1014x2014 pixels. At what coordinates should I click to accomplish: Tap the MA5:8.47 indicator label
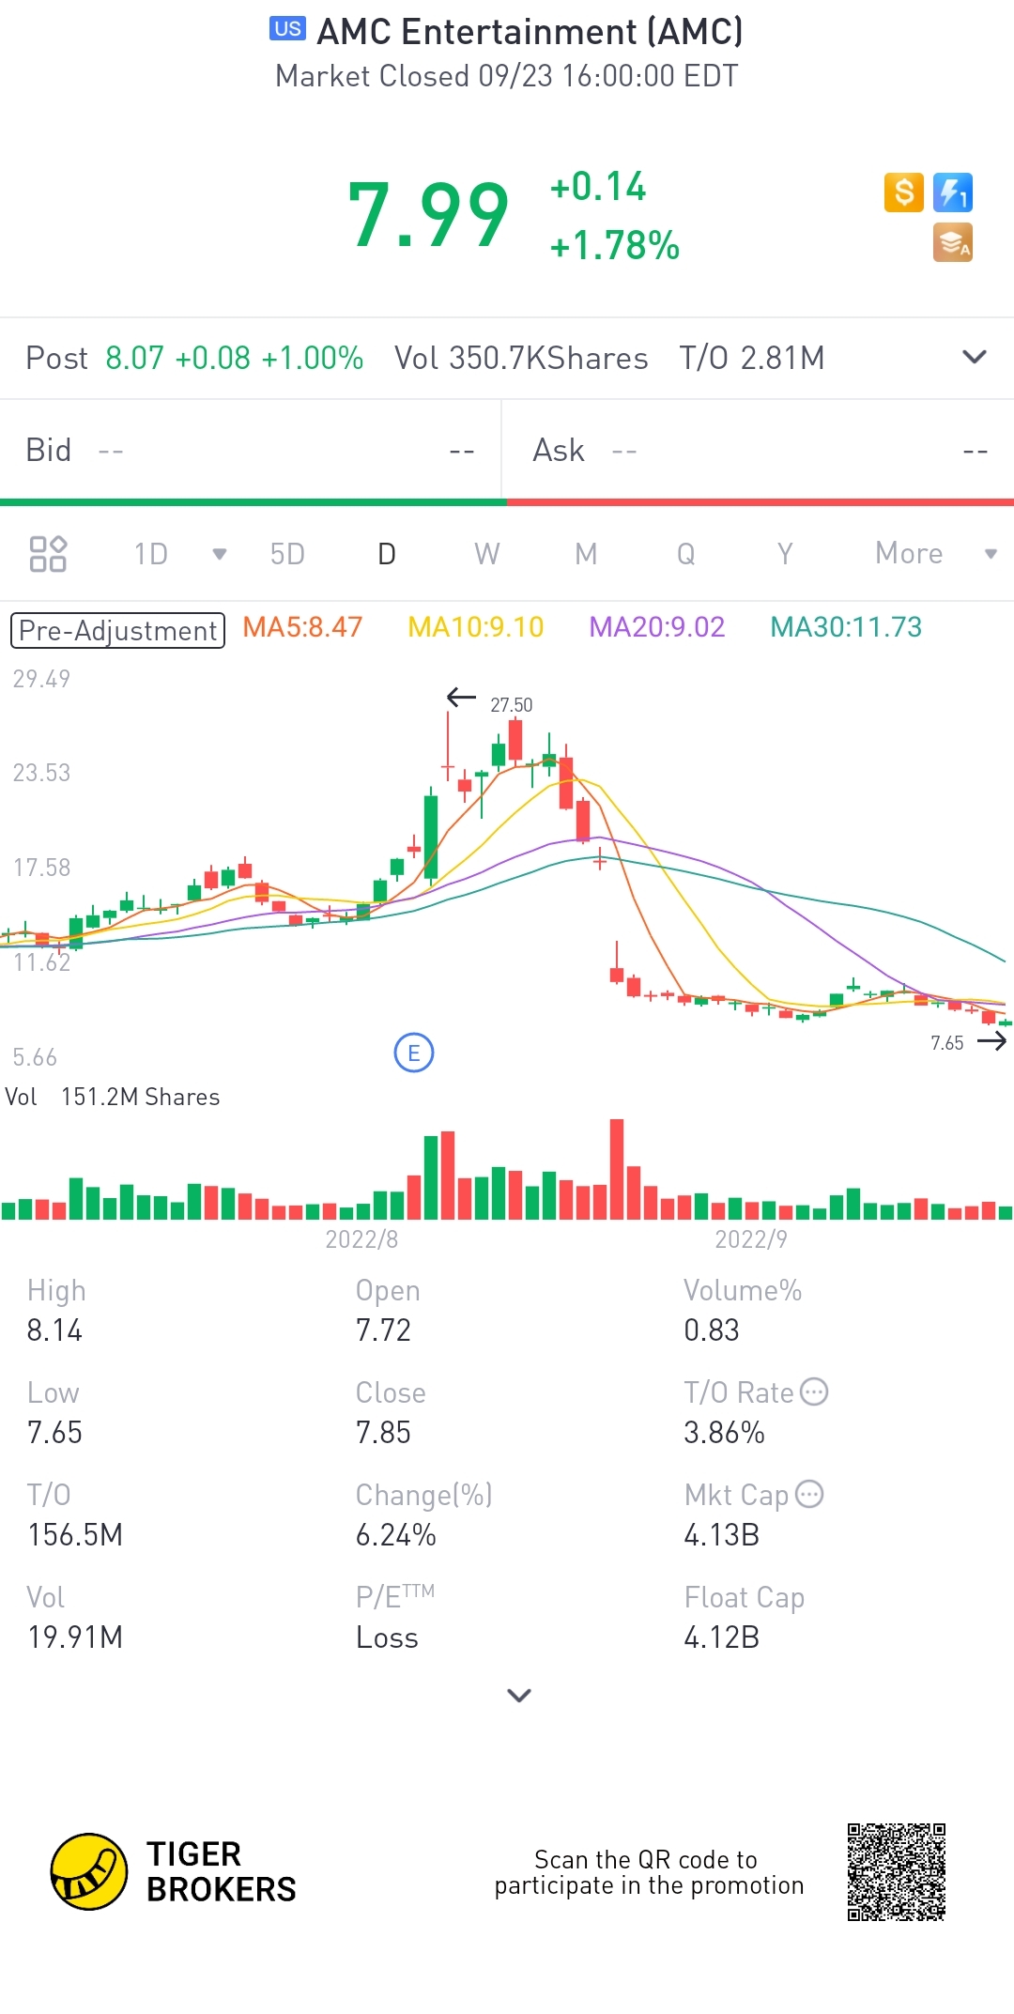click(302, 627)
